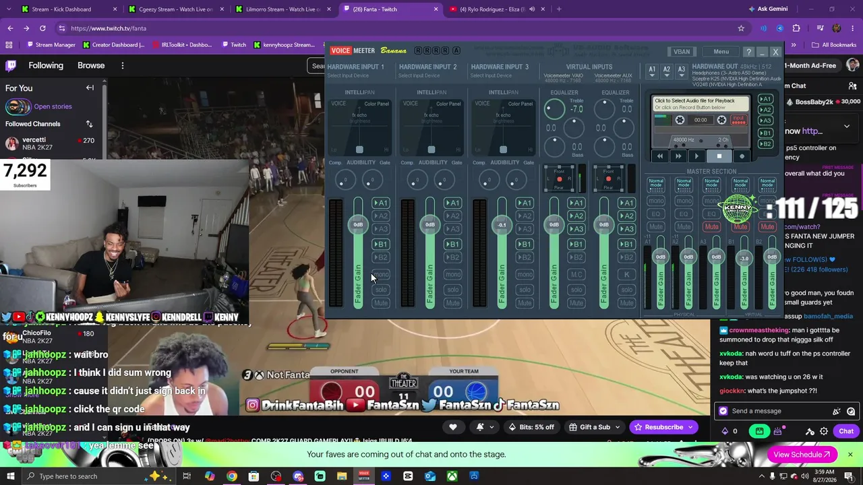Screen dimensions: 863x485
Task: Open the Twitch more options menu
Action: (122, 65)
